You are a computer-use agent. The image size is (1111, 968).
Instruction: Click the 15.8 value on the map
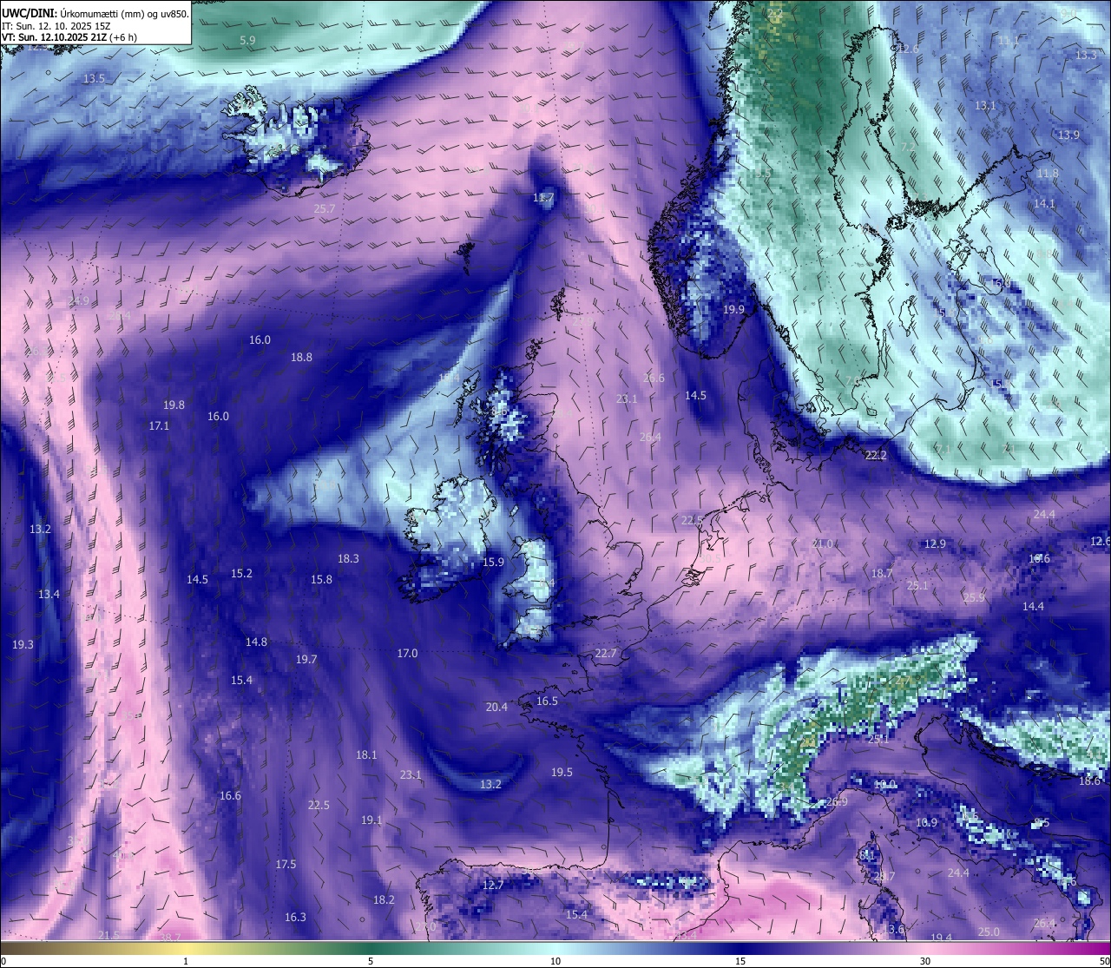click(x=322, y=579)
